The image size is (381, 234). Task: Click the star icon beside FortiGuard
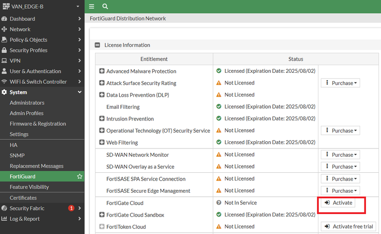coord(80,177)
